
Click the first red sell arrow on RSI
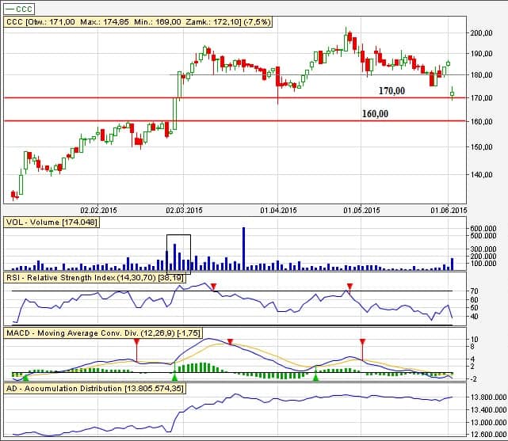pyautogui.click(x=213, y=287)
